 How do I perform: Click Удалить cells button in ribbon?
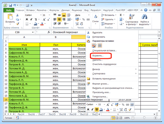[108, 19]
